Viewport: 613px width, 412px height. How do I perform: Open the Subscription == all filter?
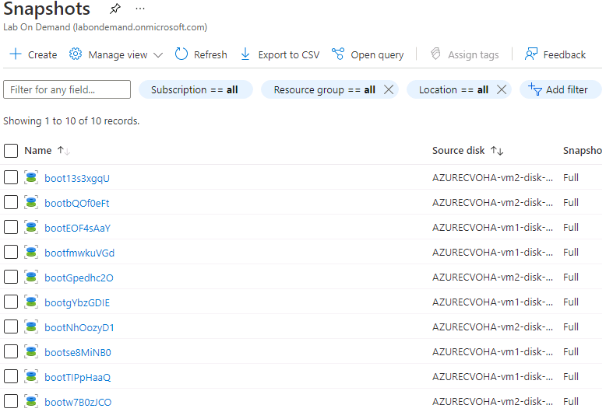tap(195, 89)
